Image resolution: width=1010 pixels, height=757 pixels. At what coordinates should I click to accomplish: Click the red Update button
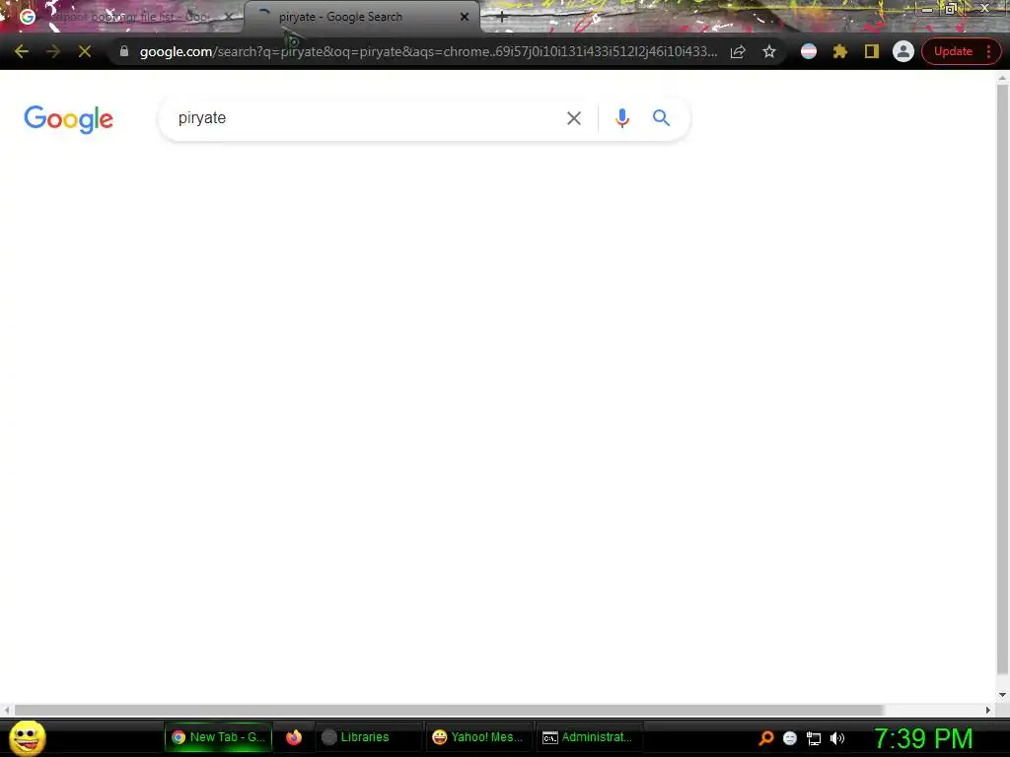pos(953,51)
